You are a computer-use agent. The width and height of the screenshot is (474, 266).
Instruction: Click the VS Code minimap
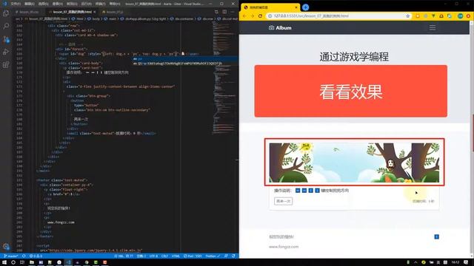[x=224, y=78]
